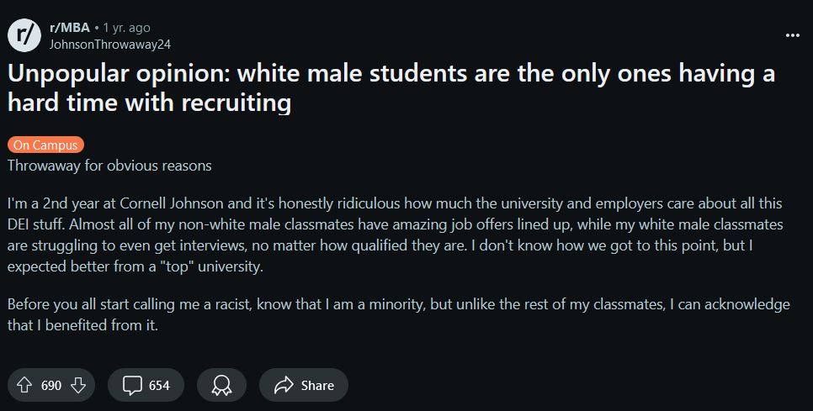Open the r/MBA subreddit link
The image size is (813, 411).
coord(70,28)
